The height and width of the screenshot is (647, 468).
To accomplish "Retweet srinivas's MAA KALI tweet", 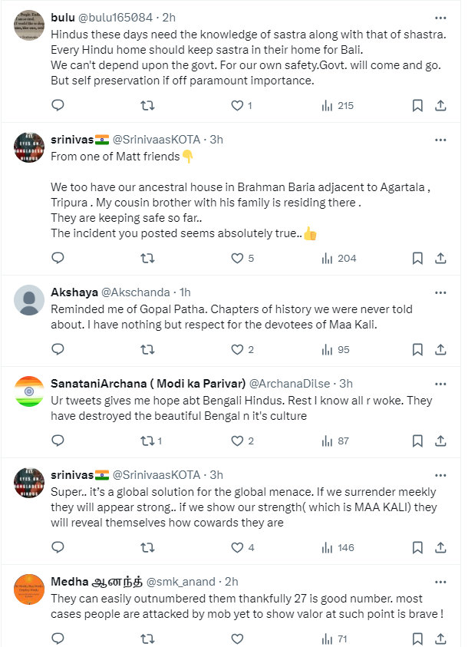I will pyautogui.click(x=147, y=547).
